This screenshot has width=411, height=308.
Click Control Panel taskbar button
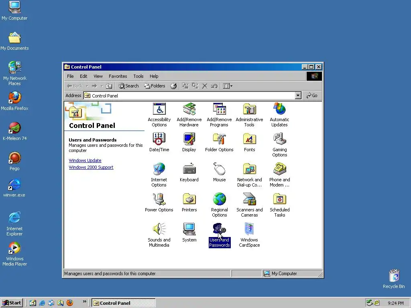[124, 303]
